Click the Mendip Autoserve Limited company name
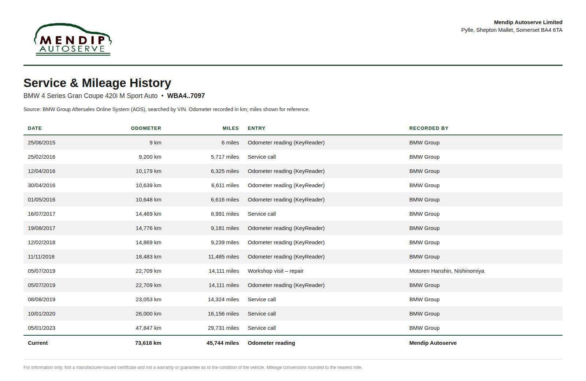 (x=528, y=22)
